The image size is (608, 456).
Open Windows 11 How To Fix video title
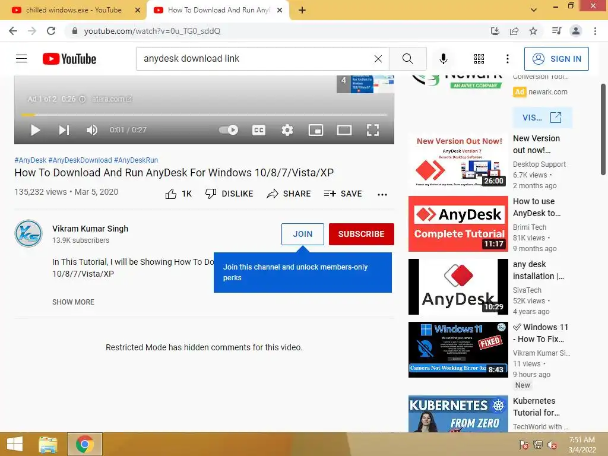tap(541, 333)
